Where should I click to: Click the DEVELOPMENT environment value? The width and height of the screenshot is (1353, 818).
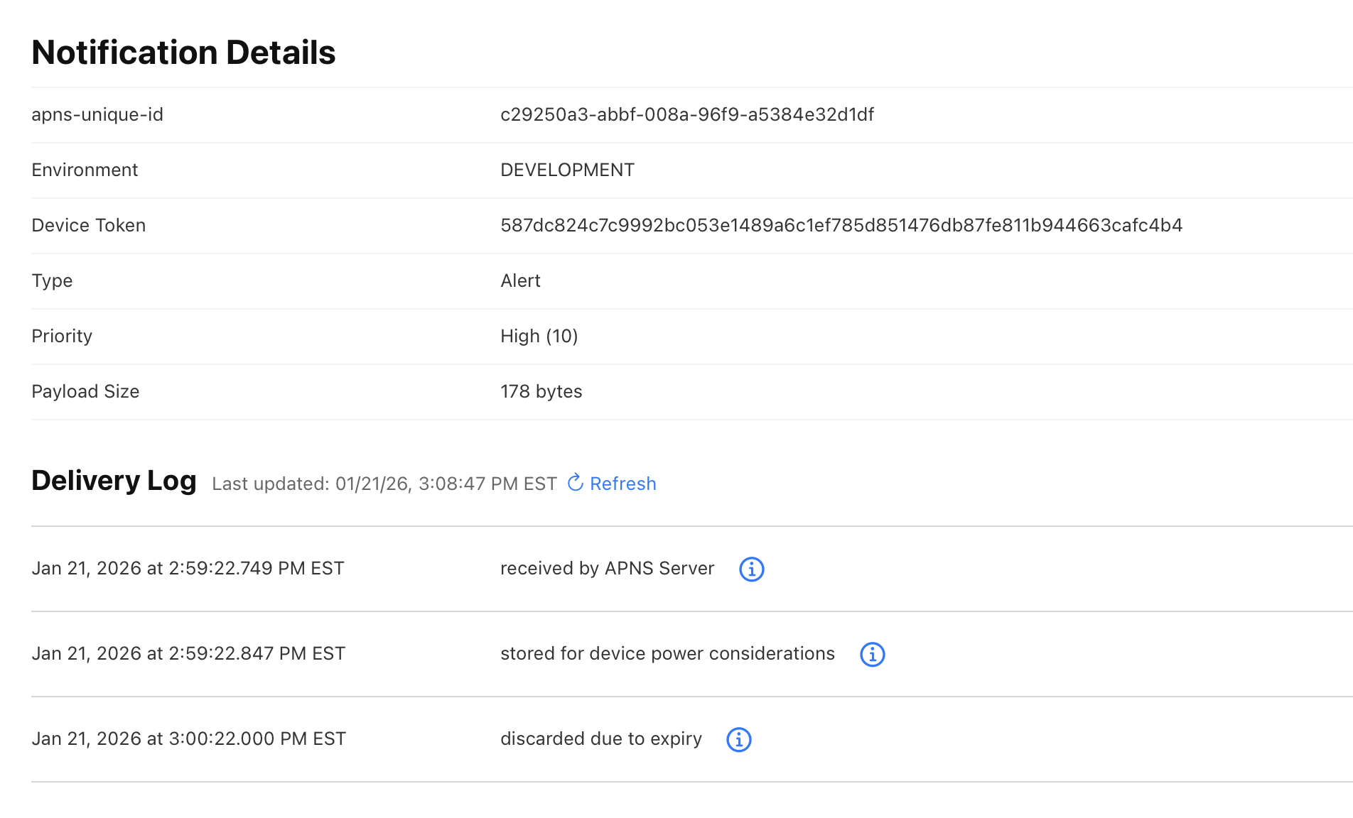click(x=567, y=170)
